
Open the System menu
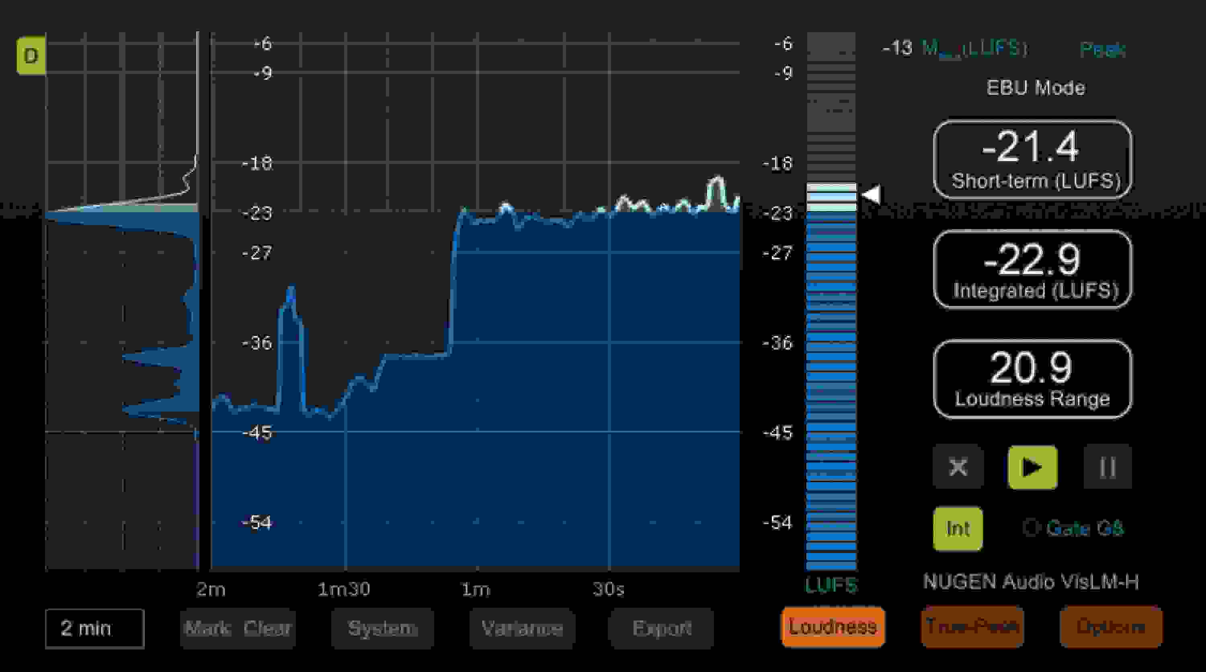click(381, 628)
